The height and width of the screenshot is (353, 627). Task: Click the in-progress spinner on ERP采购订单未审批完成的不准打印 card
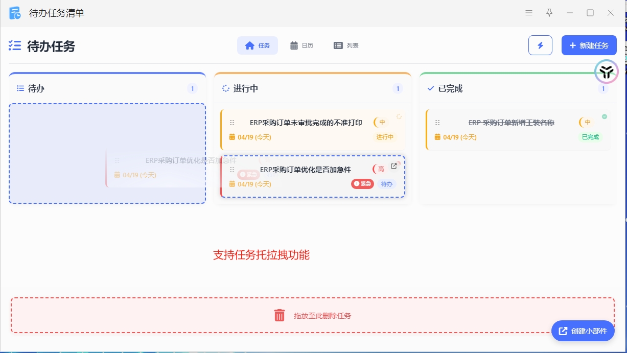tap(399, 116)
